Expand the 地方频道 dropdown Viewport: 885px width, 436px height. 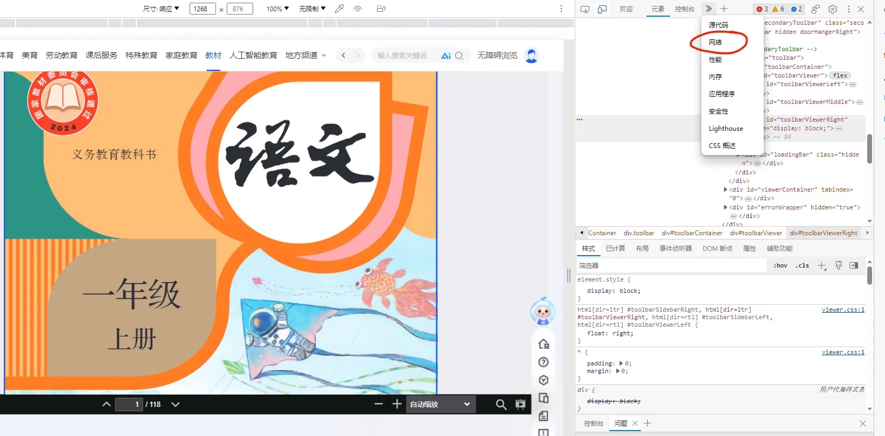pyautogui.click(x=305, y=55)
